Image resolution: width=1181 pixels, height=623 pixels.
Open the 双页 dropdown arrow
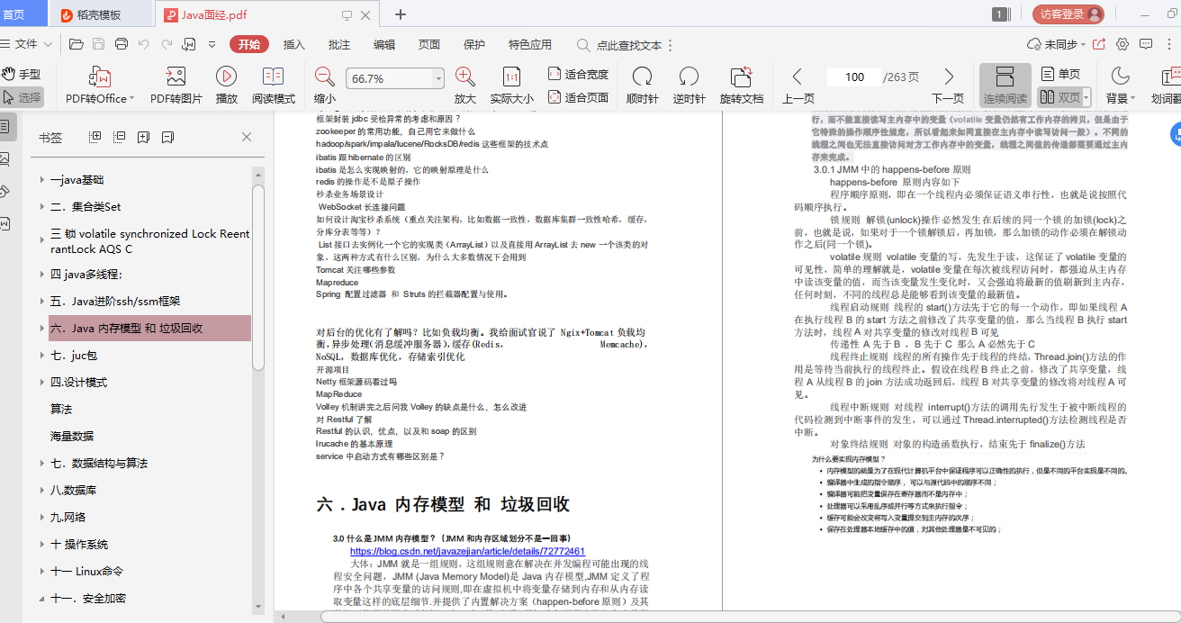point(1086,97)
